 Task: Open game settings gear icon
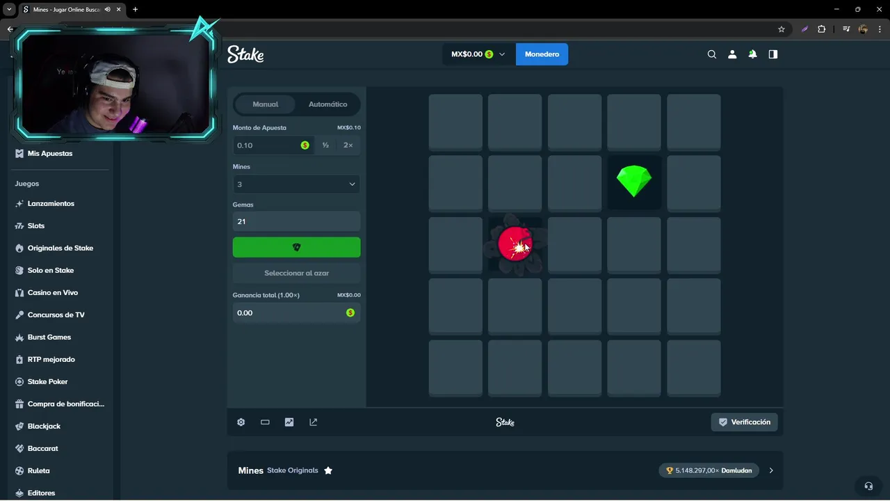241,422
